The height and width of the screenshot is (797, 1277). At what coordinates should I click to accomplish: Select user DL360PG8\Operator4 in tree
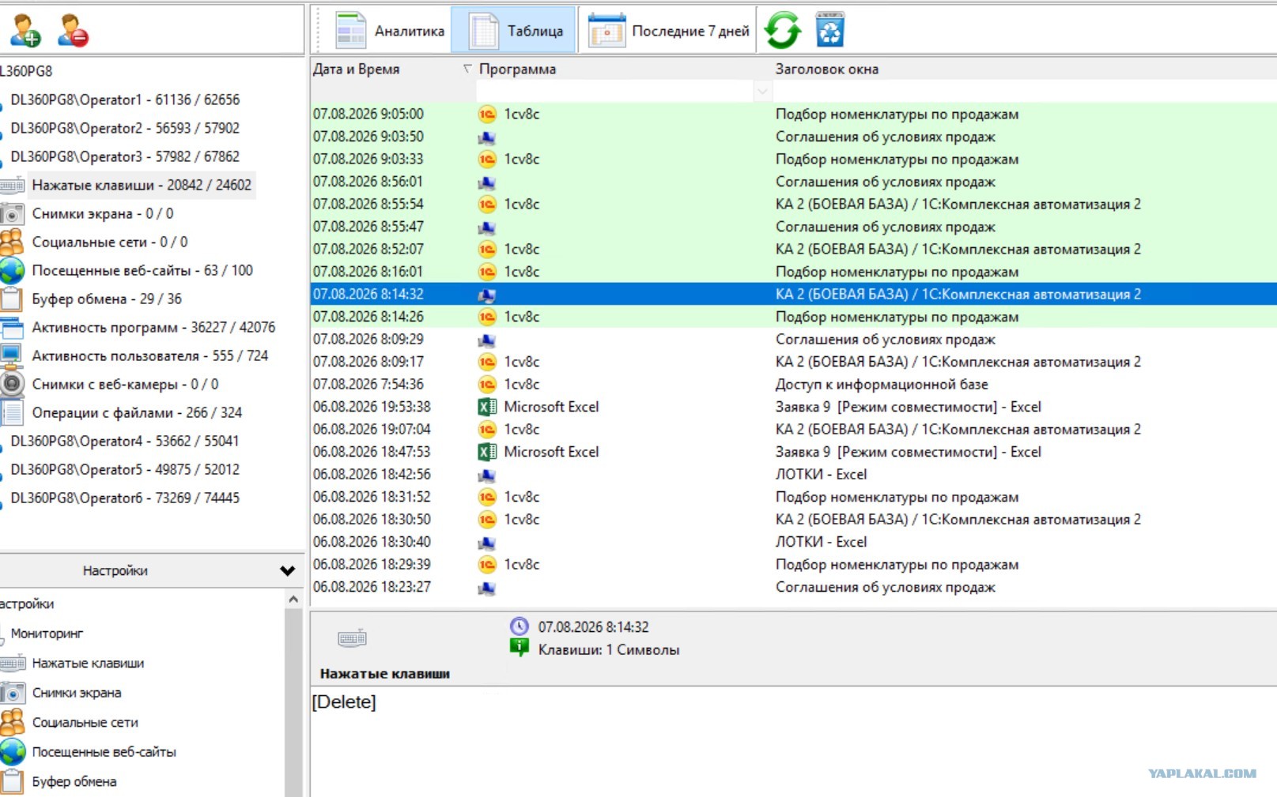point(125,441)
